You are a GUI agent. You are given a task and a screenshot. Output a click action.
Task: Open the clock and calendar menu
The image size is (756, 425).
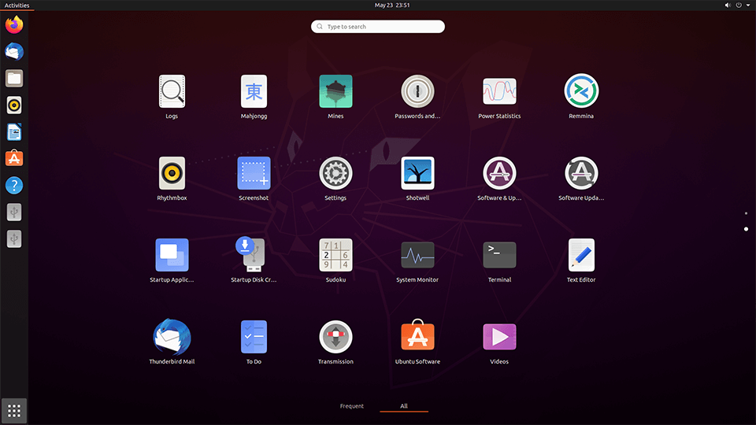pyautogui.click(x=392, y=6)
